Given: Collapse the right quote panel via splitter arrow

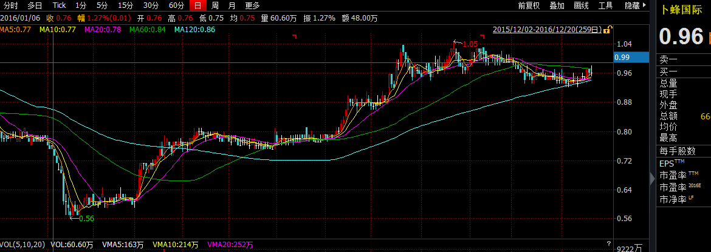Looking at the screenshot, I should [x=653, y=177].
